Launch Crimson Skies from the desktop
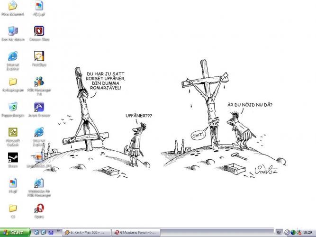Screen dimensions: 316x237 39,32
